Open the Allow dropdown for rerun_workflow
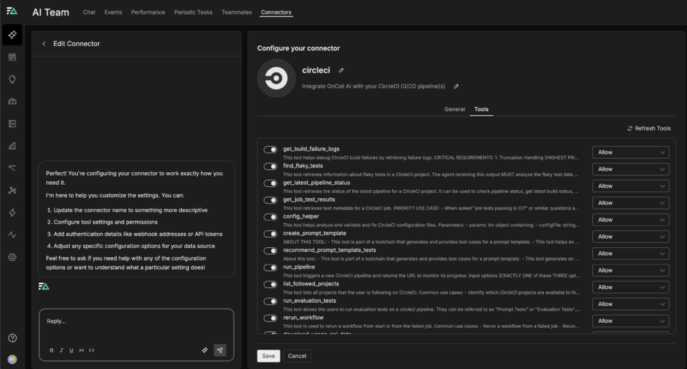This screenshot has width=687, height=369. (630, 321)
